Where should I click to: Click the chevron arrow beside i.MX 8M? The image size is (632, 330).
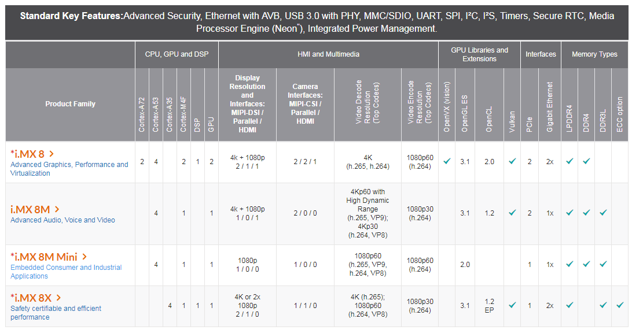[57, 209]
